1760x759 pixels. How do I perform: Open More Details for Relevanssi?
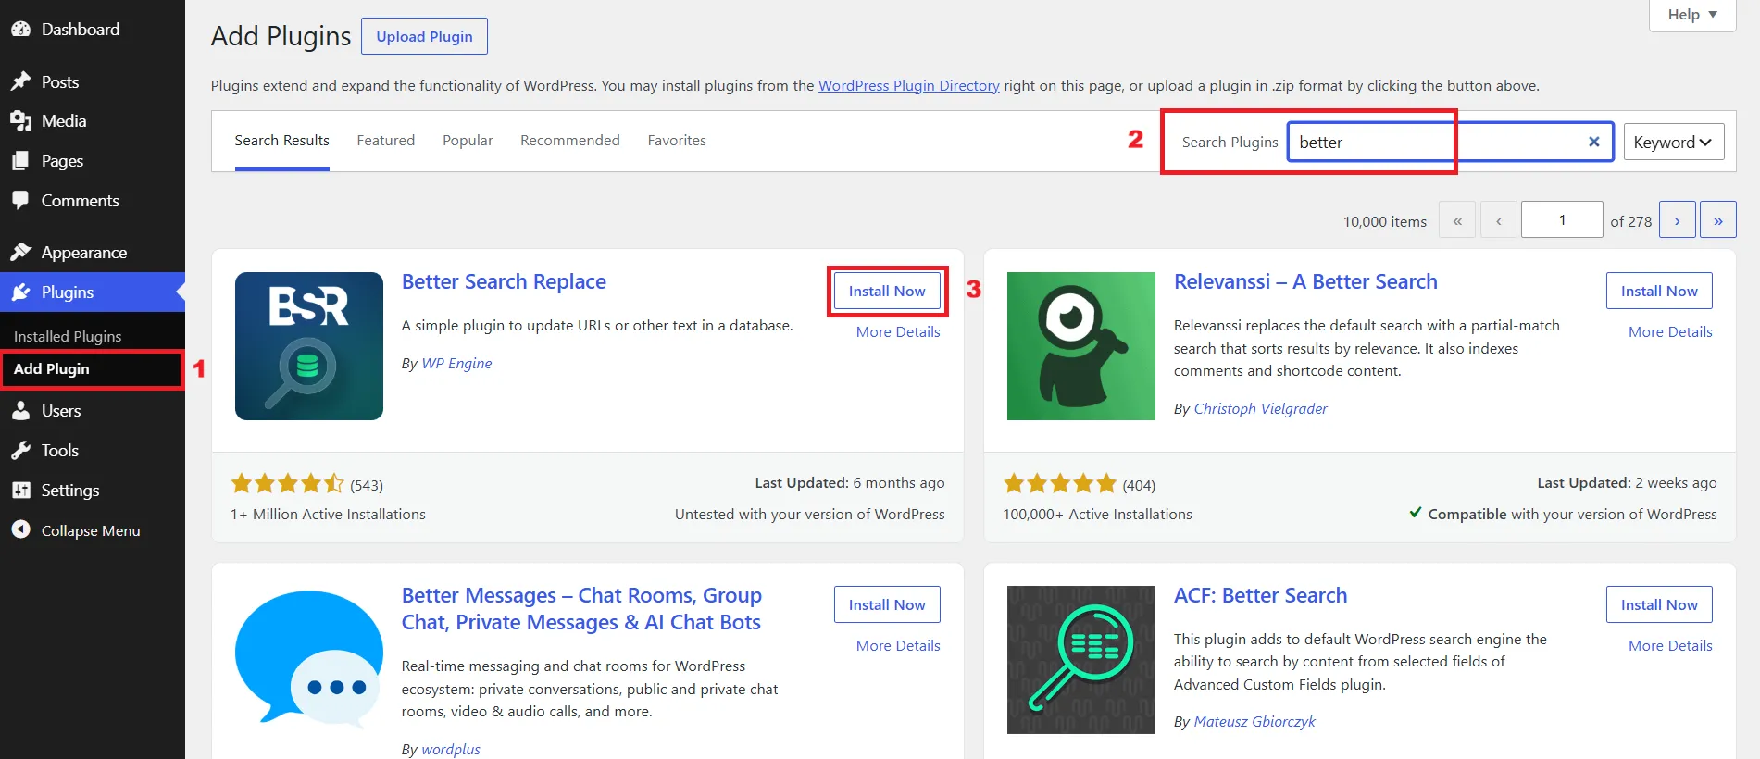(x=1670, y=331)
